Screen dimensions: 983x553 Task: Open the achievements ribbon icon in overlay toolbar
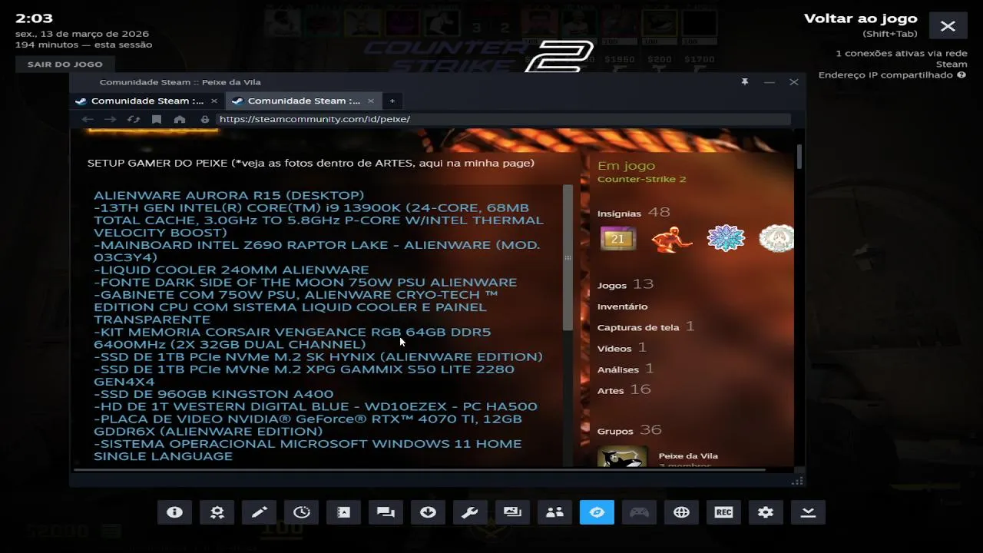click(217, 512)
